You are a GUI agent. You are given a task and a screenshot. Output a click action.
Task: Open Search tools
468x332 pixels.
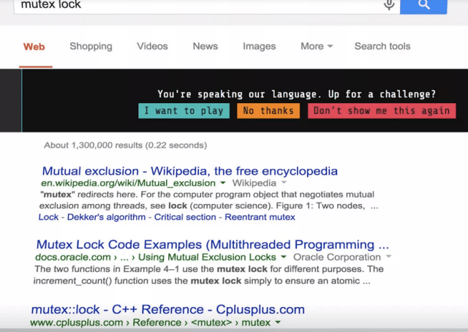point(382,46)
